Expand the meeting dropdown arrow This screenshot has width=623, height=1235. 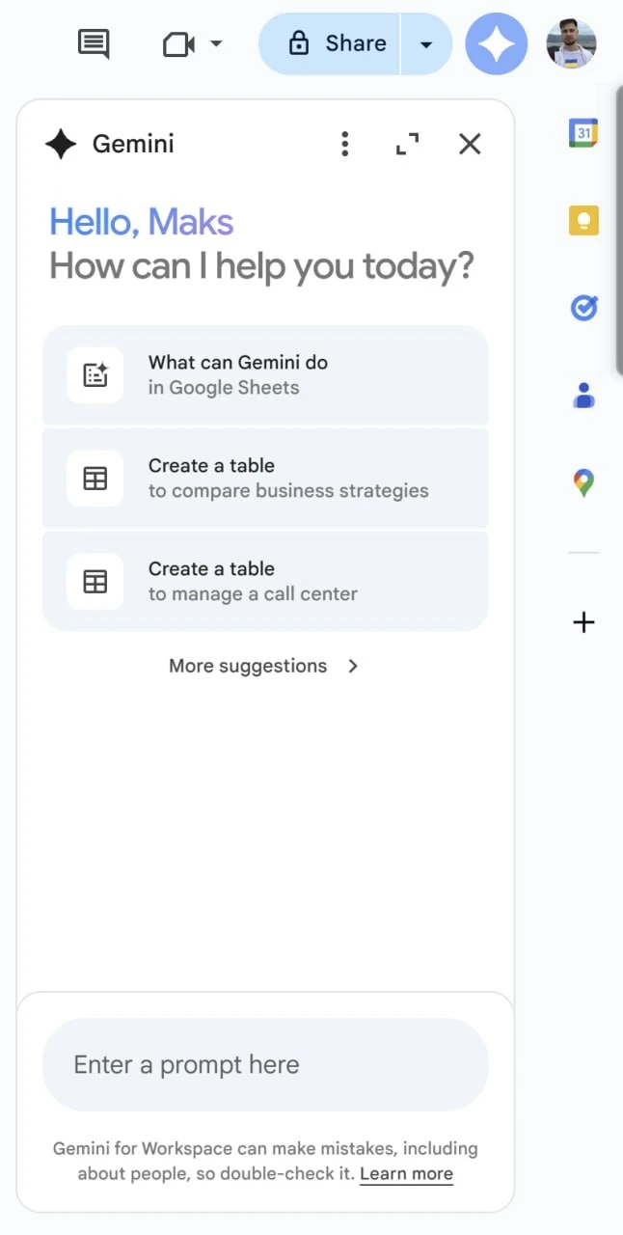point(216,43)
